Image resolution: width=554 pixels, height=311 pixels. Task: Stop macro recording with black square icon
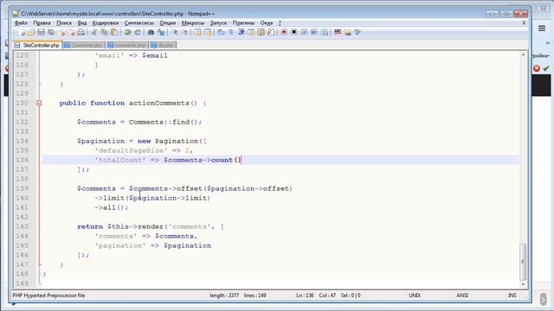[x=294, y=33]
